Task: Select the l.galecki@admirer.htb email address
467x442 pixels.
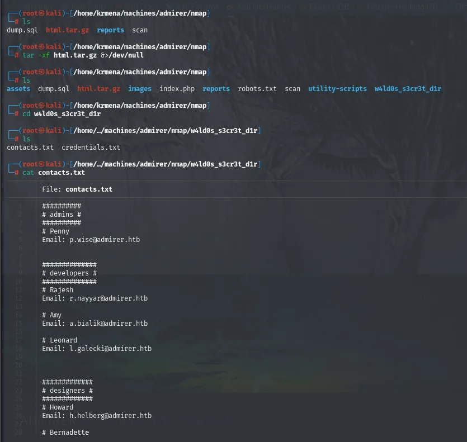Action: point(111,349)
